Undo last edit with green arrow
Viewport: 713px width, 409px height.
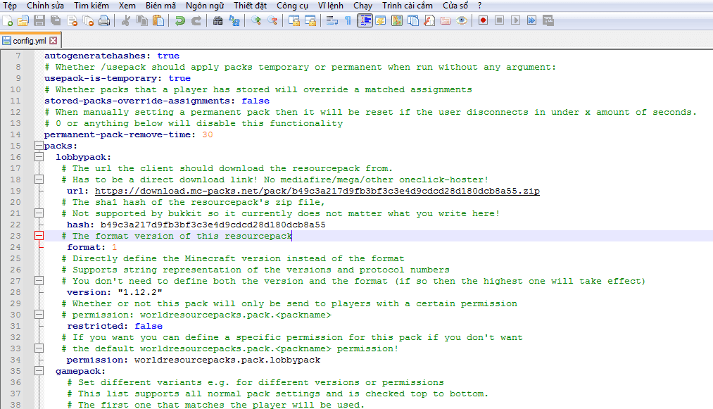(180, 21)
